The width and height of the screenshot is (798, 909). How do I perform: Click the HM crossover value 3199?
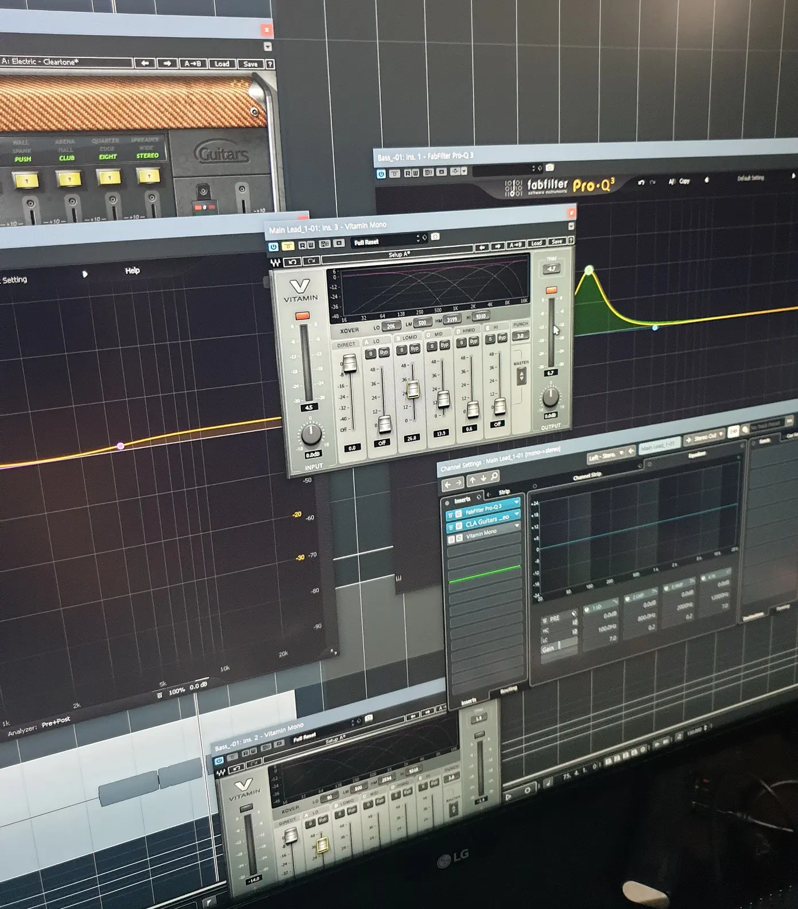point(452,319)
